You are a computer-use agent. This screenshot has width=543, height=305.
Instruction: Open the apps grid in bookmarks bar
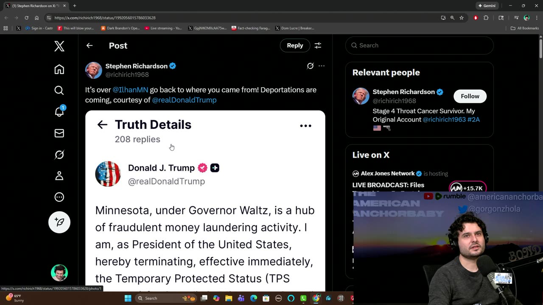pyautogui.click(x=6, y=28)
